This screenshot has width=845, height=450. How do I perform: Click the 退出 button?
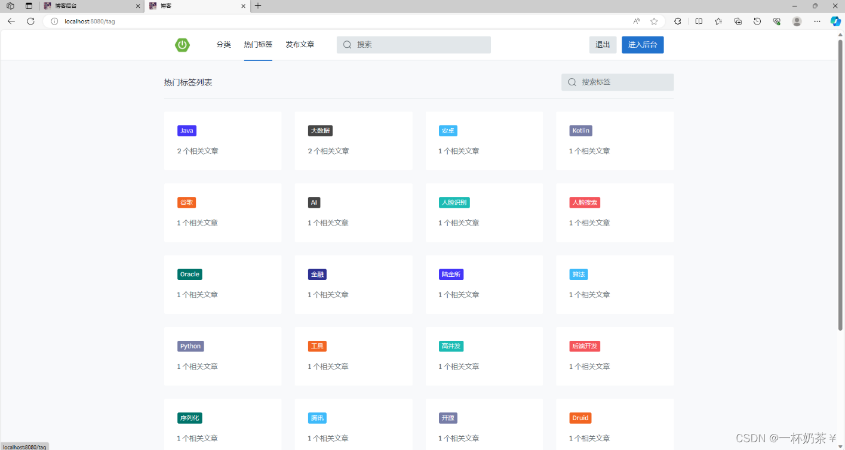point(603,45)
